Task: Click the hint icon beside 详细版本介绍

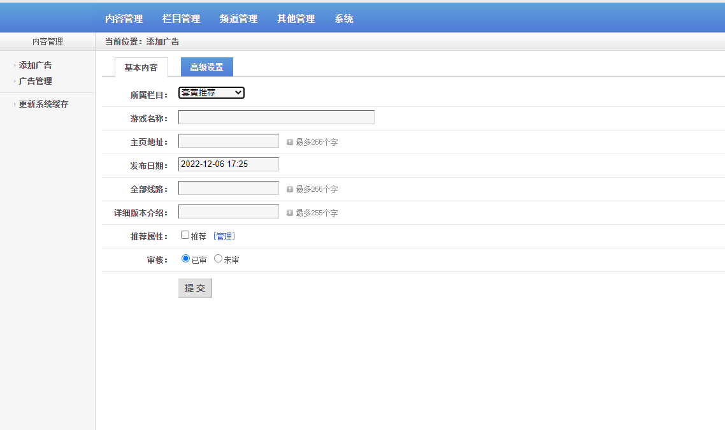Action: tap(290, 213)
